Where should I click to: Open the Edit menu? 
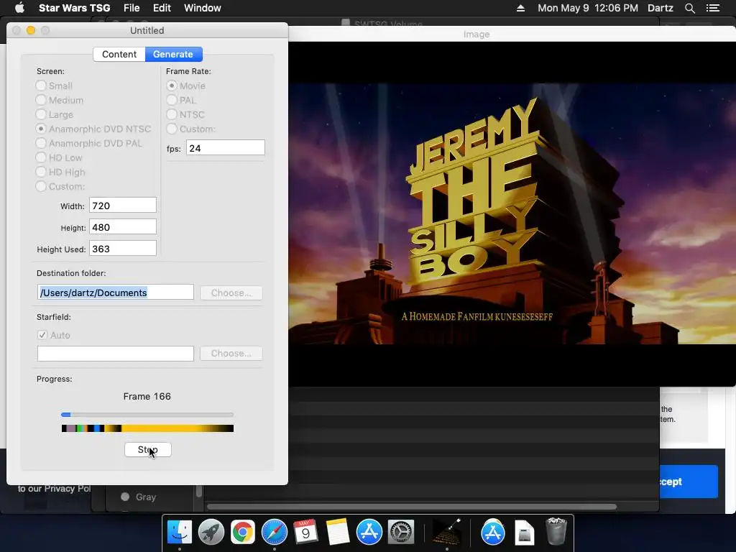(162, 8)
